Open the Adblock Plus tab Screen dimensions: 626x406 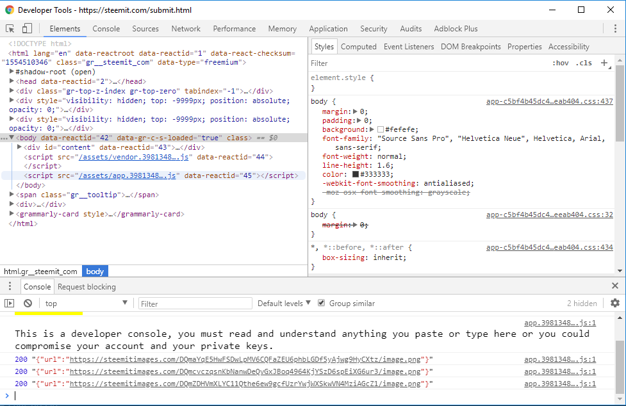456,29
